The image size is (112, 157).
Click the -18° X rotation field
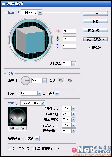pyautogui.click(x=69, y=31)
